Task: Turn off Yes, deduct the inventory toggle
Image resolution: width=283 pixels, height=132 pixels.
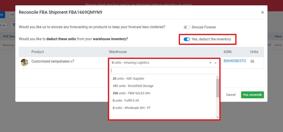Action: (x=187, y=39)
